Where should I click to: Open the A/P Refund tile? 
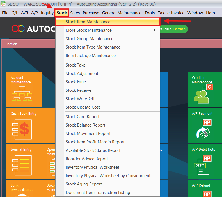tap(204, 189)
